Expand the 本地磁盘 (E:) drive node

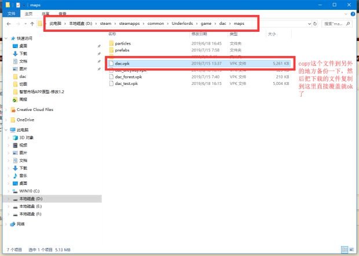tap(7, 206)
